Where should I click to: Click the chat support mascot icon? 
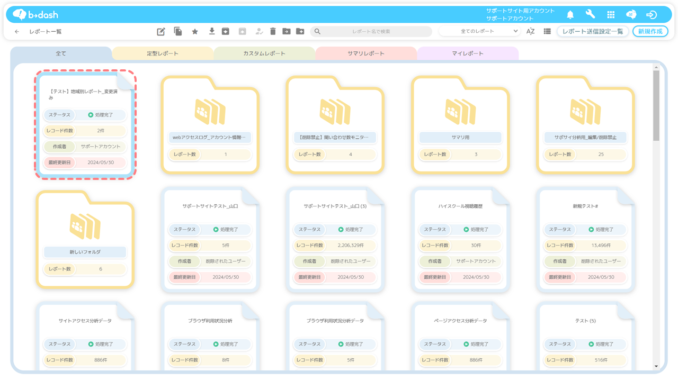[x=631, y=15]
